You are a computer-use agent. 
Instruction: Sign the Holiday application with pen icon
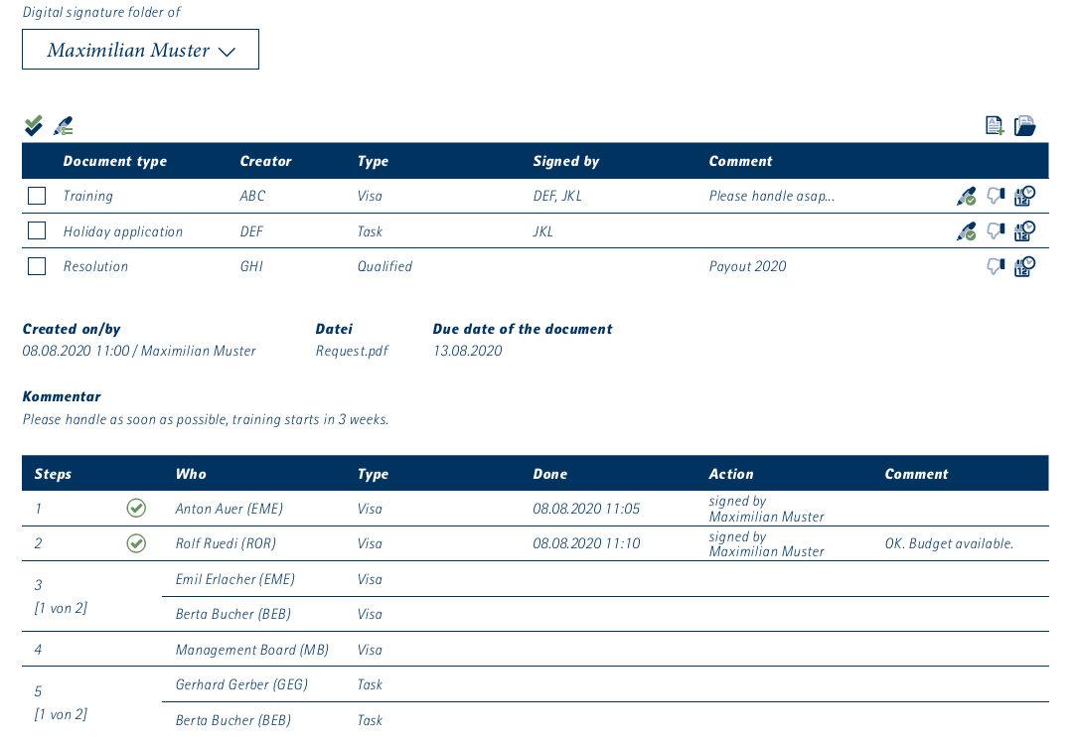[966, 231]
